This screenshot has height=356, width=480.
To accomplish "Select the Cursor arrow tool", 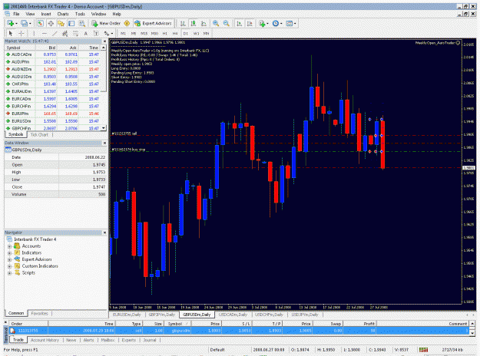I will (11, 33).
